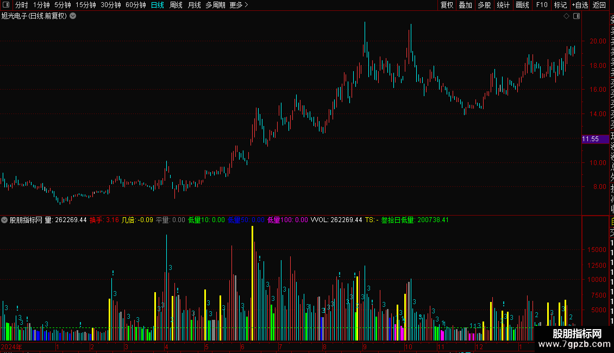Image resolution: width=614 pixels, height=353 pixels.
Task: Click the 量: 262269.44 value
Action: [x=65, y=220]
